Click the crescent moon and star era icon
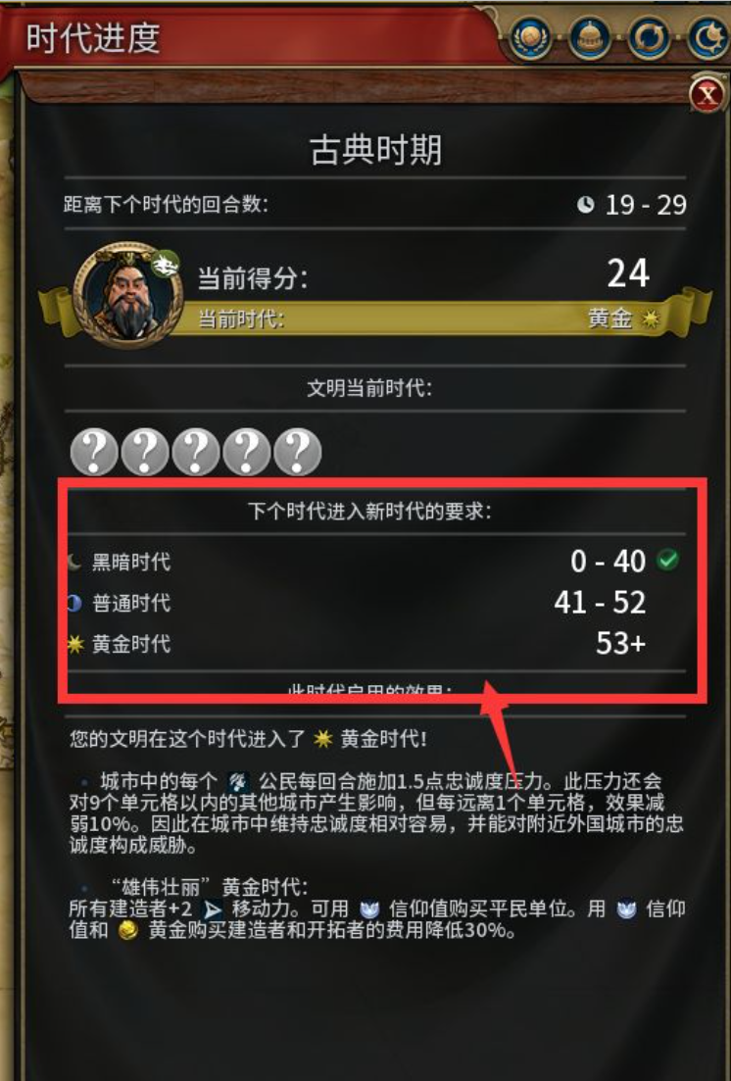 click(x=708, y=36)
